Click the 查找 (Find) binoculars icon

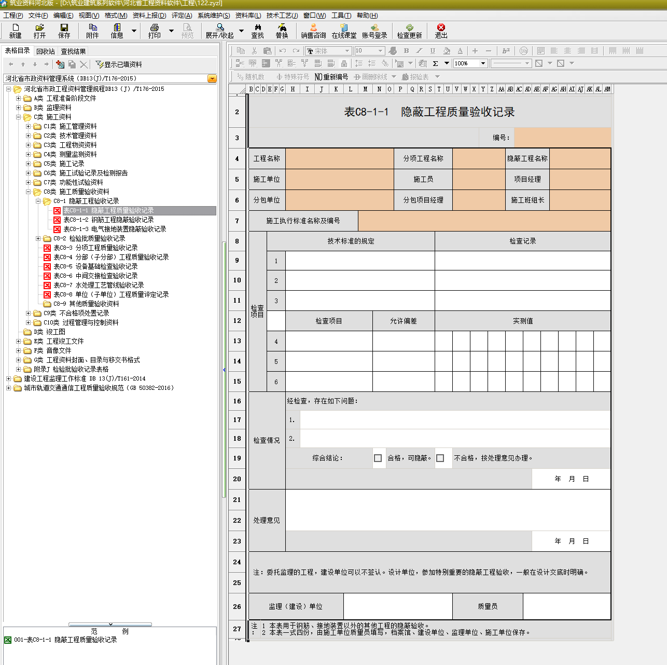tap(258, 31)
